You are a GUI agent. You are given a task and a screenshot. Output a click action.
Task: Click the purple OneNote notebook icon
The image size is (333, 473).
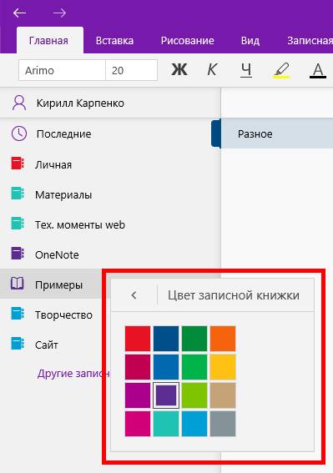pyautogui.click(x=18, y=254)
